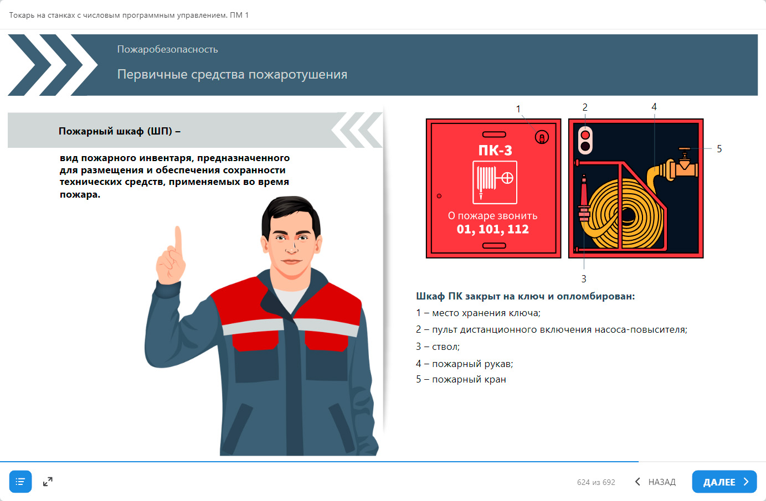Click the page counter 624 из 692
Viewport: 766px width, 501px height.
coord(596,482)
